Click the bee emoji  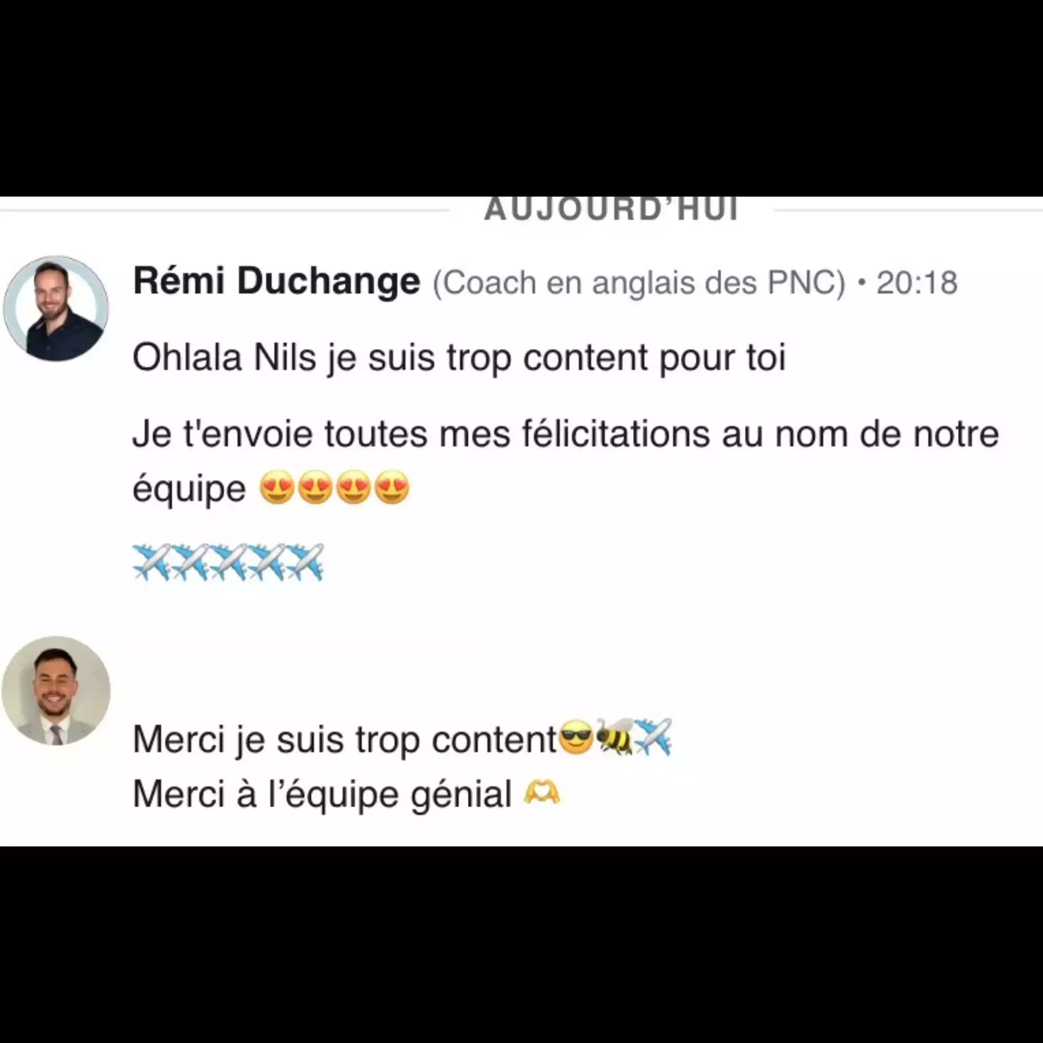[x=614, y=736]
